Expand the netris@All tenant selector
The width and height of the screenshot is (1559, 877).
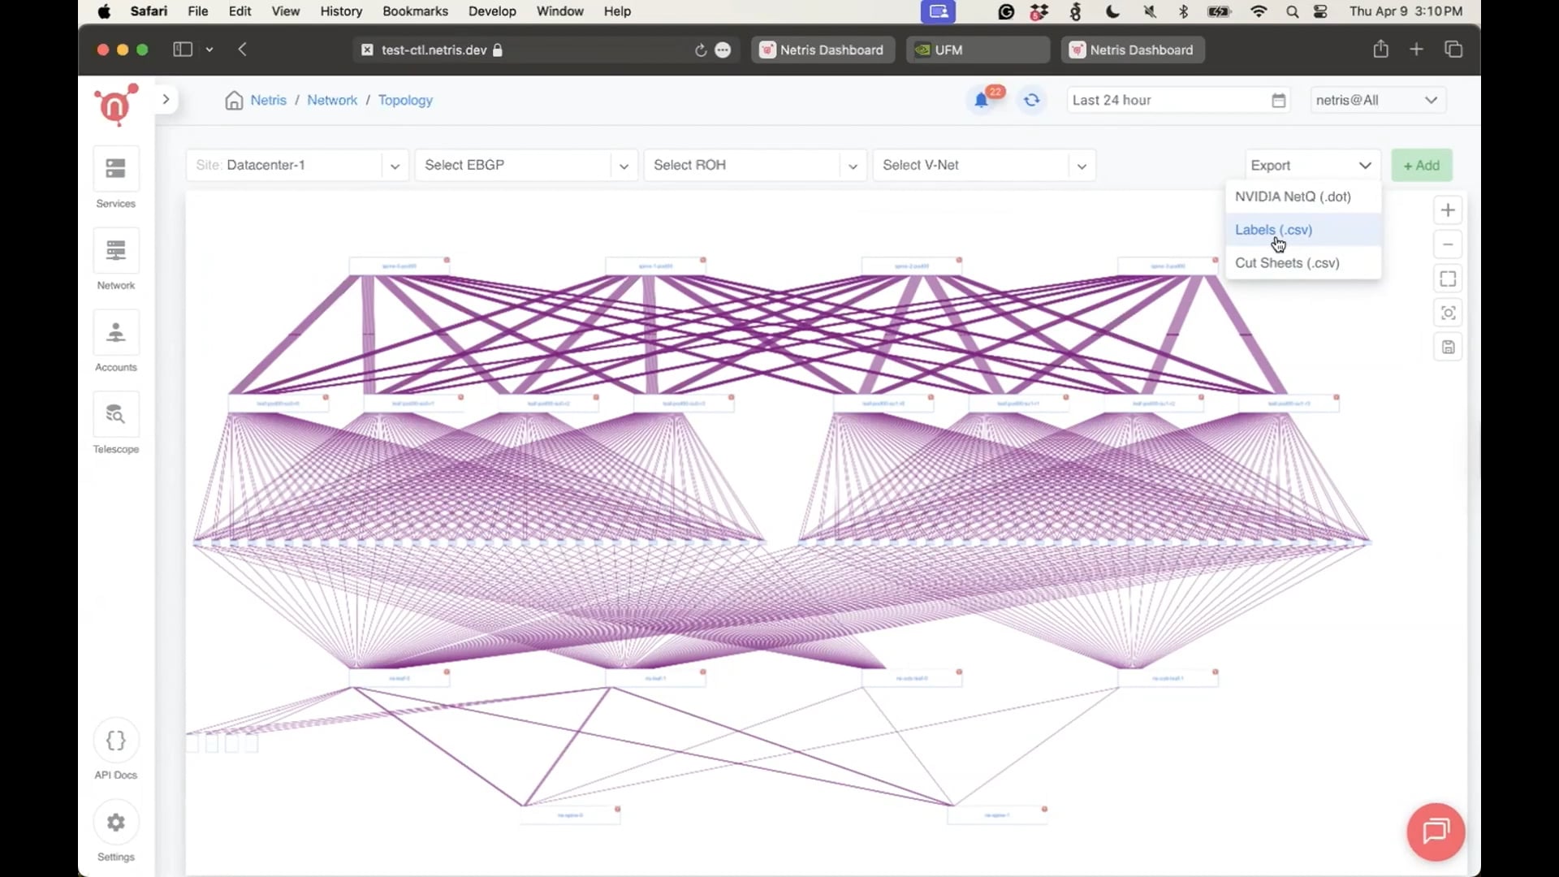pos(1378,100)
